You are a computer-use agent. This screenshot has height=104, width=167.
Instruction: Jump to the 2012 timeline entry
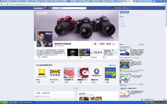[x=123, y=21]
